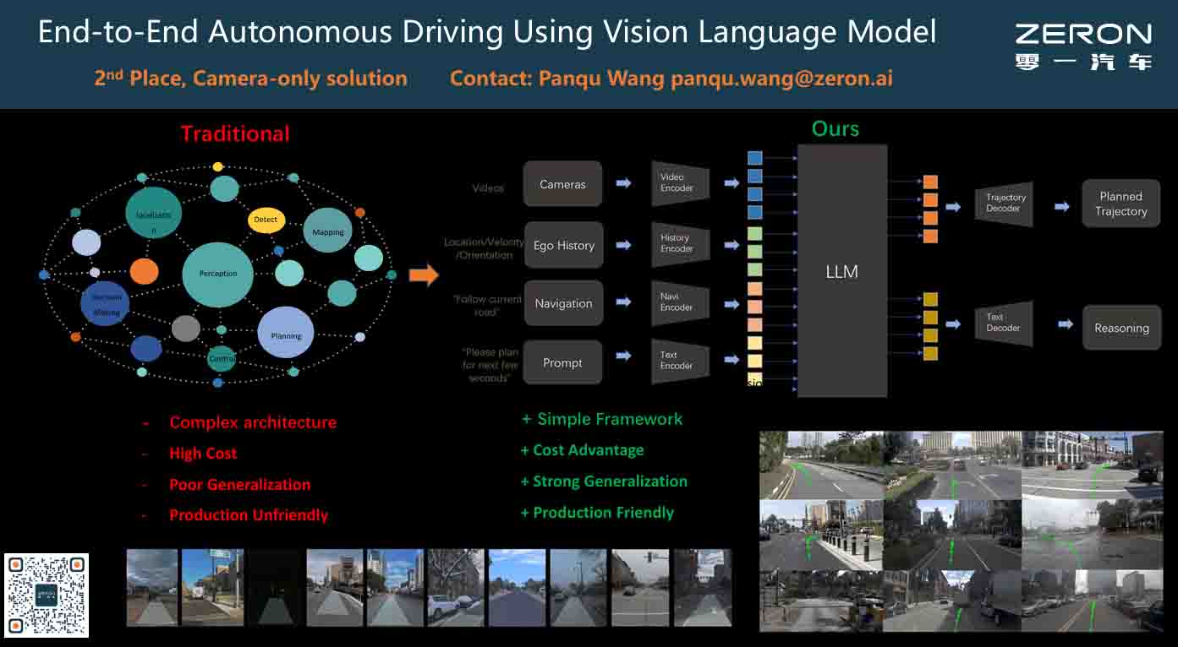Image resolution: width=1178 pixels, height=647 pixels.
Task: Click the Navi Encoder shape
Action: [679, 302]
